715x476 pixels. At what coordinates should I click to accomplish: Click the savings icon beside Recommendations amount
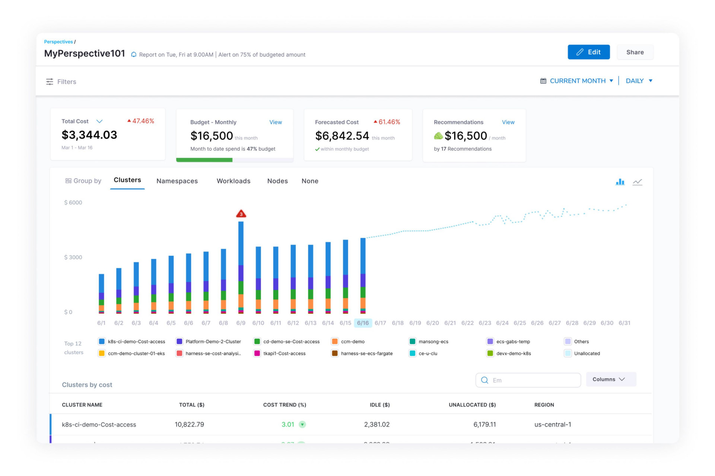click(x=439, y=136)
